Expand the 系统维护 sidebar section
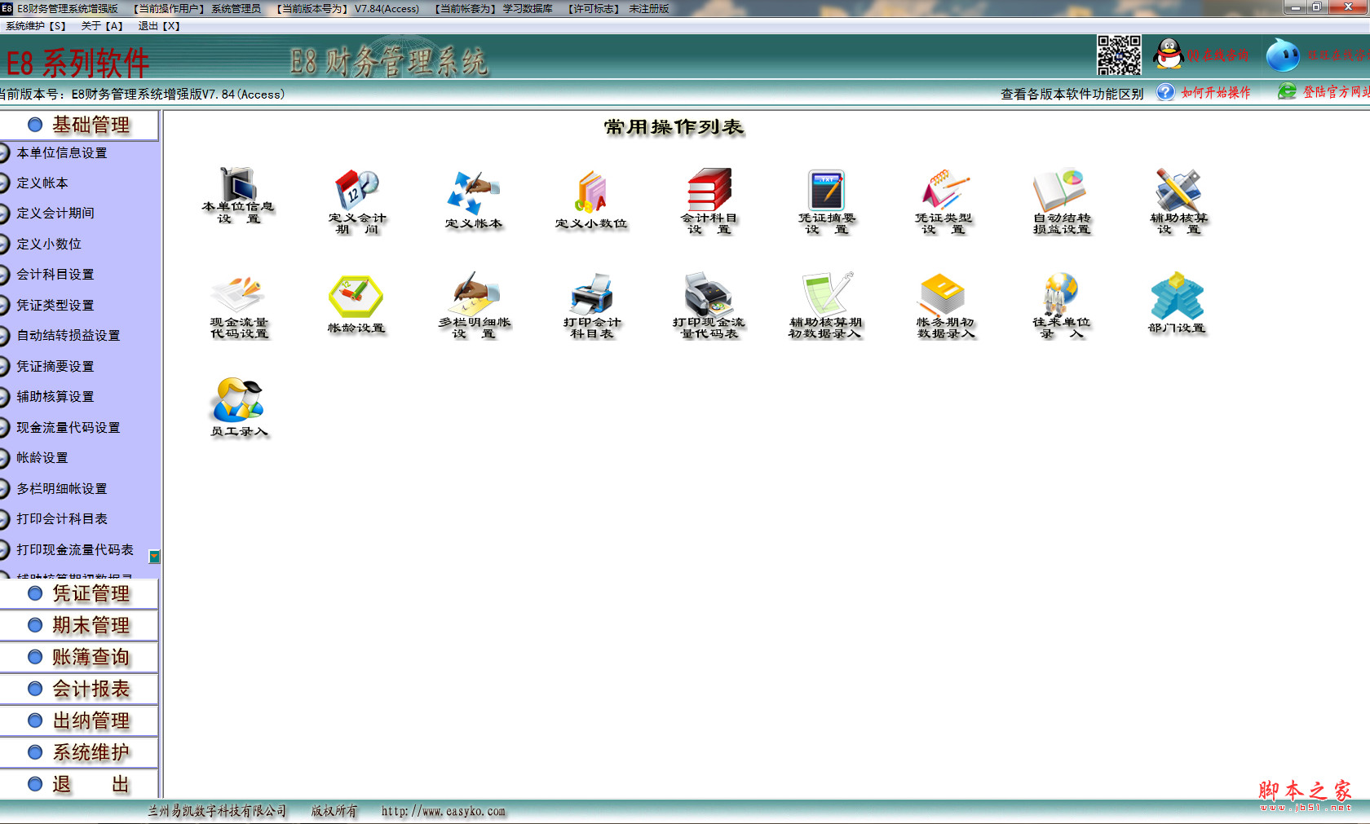Viewport: 1370px width, 824px height. (x=79, y=752)
